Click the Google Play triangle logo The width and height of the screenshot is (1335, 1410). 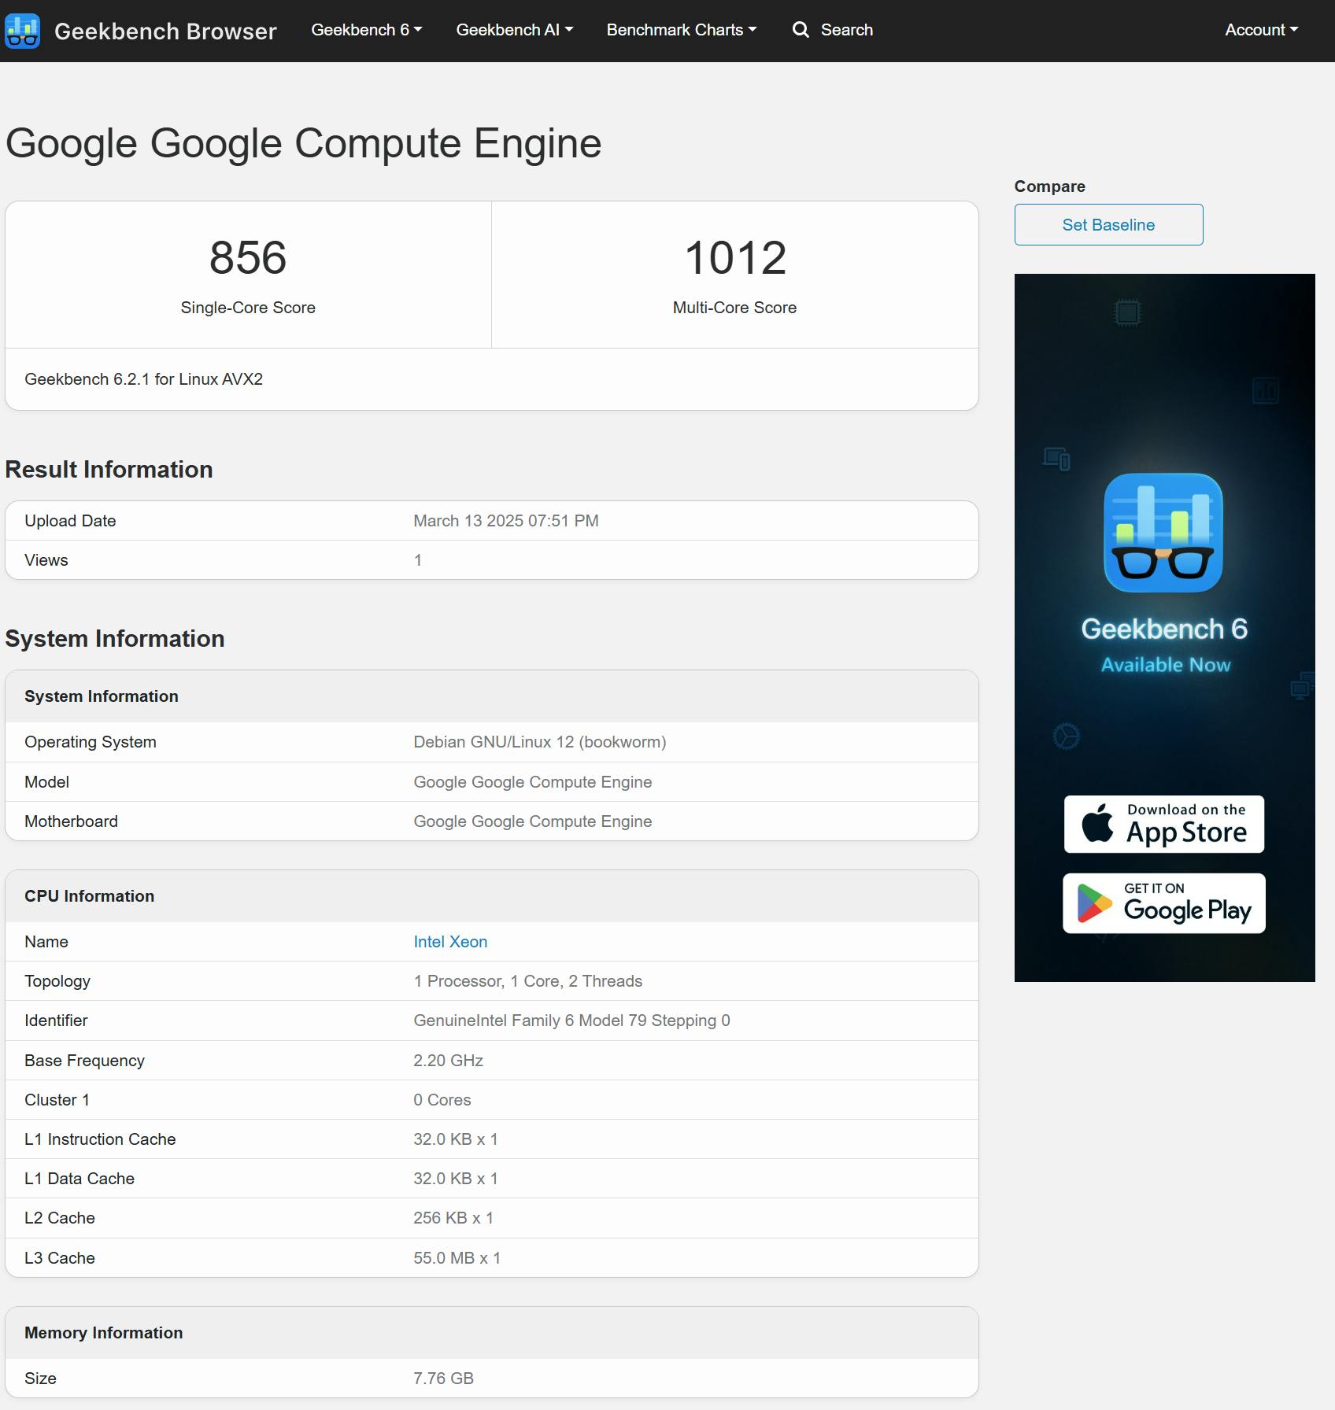click(1094, 902)
